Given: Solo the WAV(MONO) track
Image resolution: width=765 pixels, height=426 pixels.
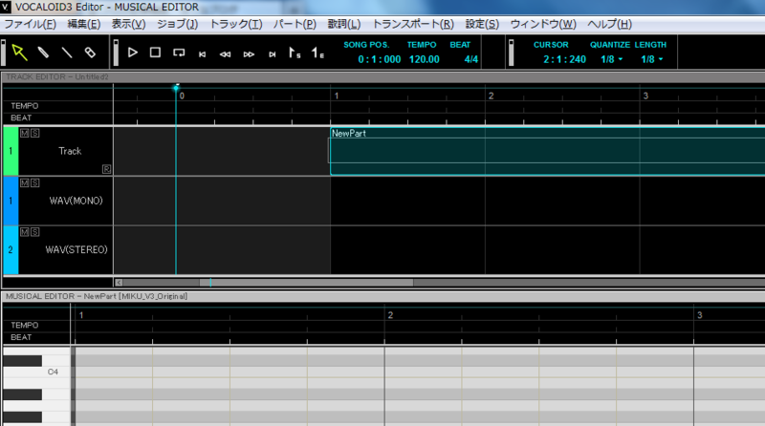Looking at the screenshot, I should (35, 182).
